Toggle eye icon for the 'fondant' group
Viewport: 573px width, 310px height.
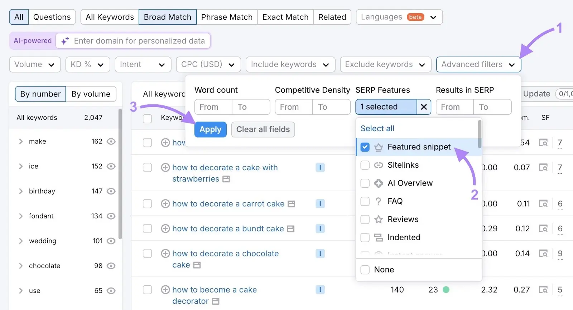111,216
